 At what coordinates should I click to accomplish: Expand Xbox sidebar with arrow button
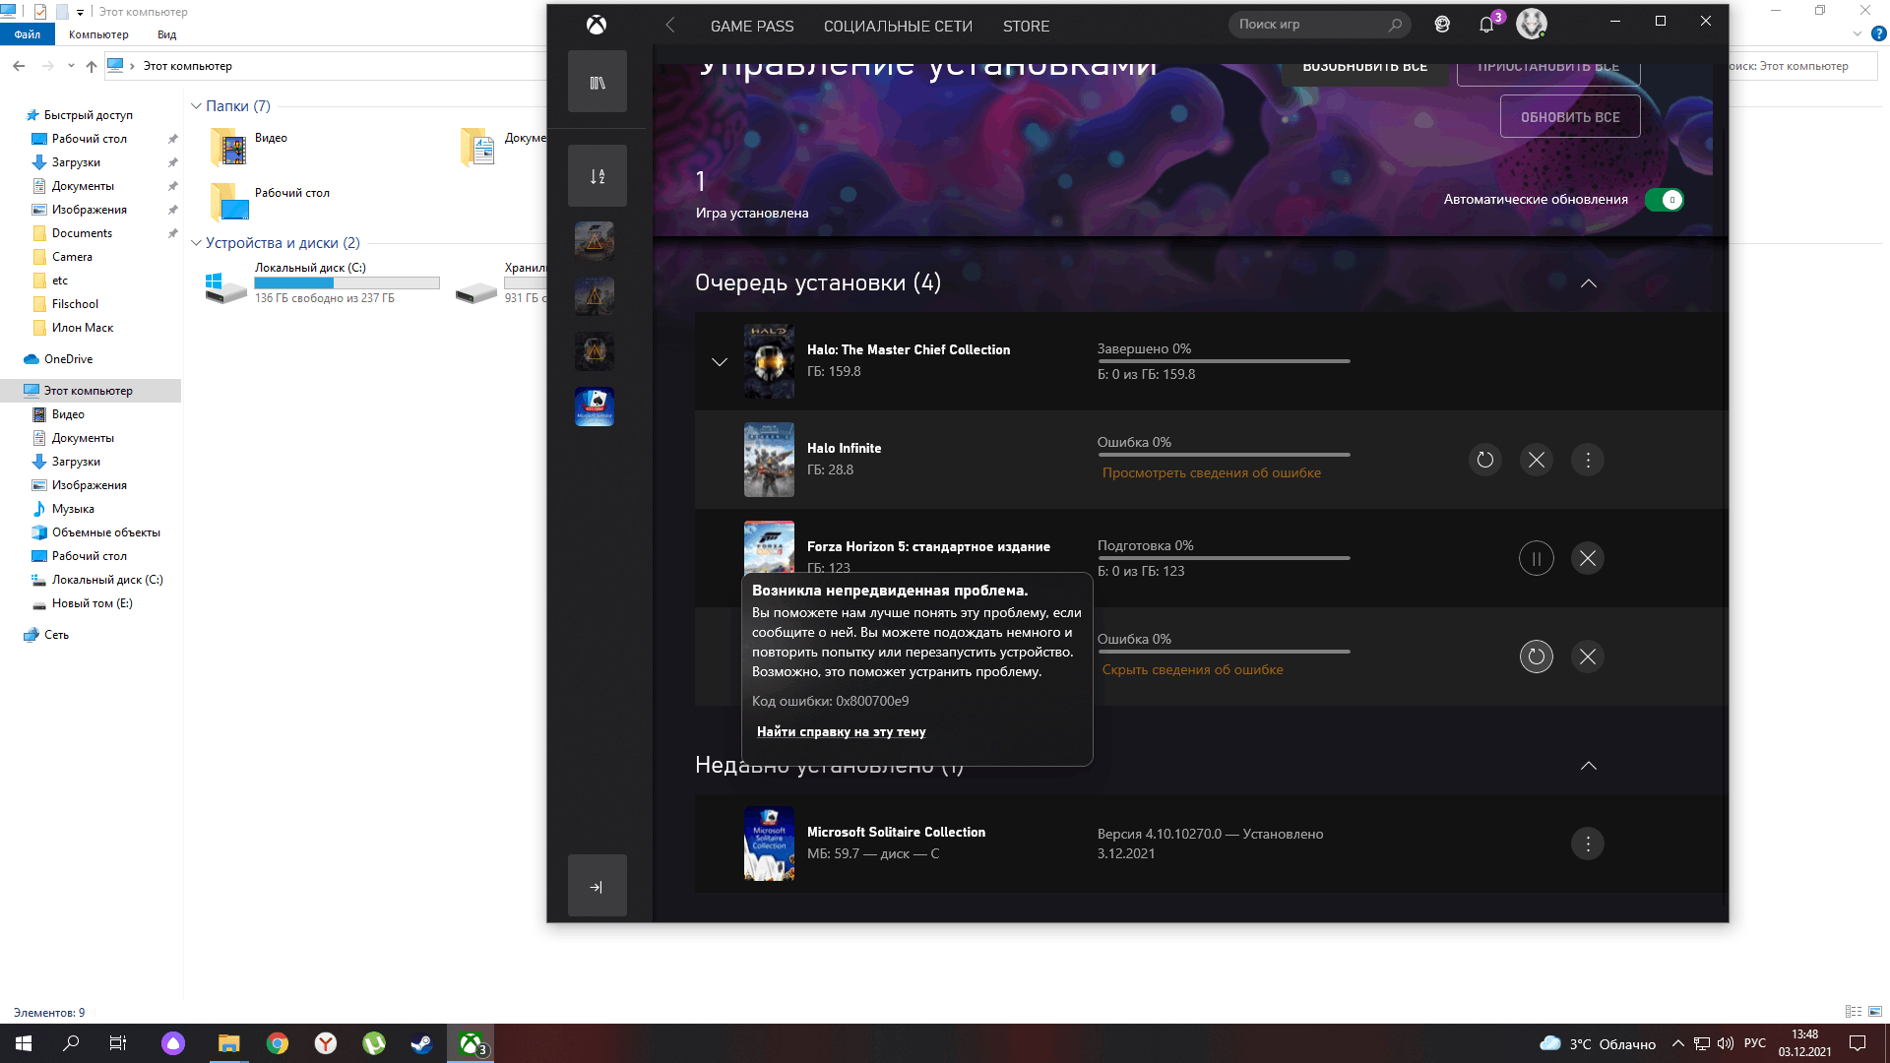coord(598,886)
